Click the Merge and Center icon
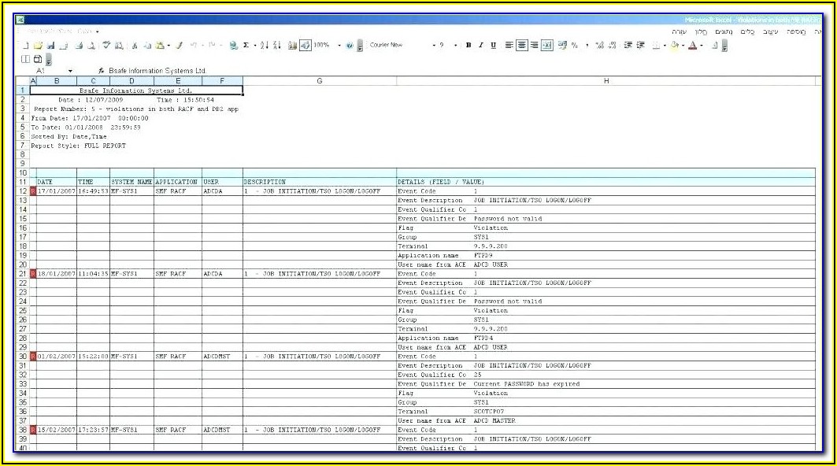The image size is (837, 466). coord(547,46)
